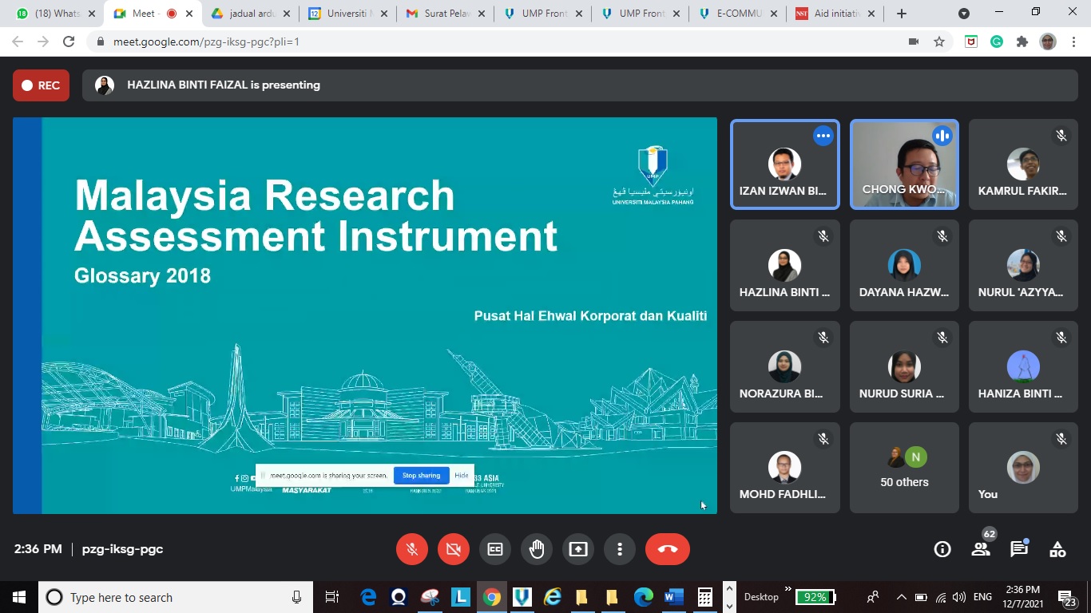Open options dots on IZAN IZWAN tile
The width and height of the screenshot is (1091, 613).
[x=823, y=136]
